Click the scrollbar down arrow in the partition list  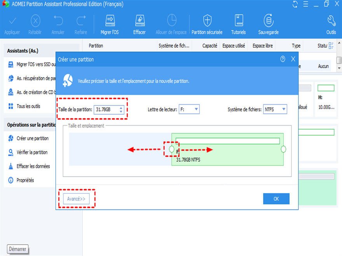[339, 68]
